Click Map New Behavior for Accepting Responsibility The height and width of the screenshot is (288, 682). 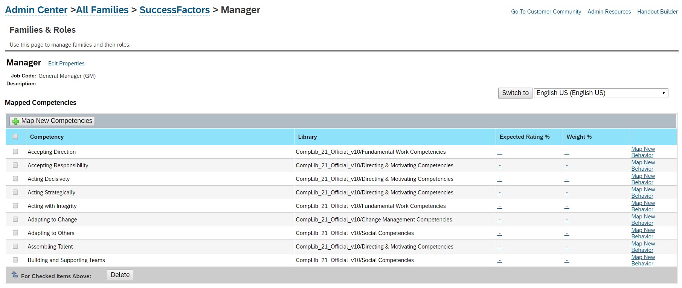click(x=643, y=165)
